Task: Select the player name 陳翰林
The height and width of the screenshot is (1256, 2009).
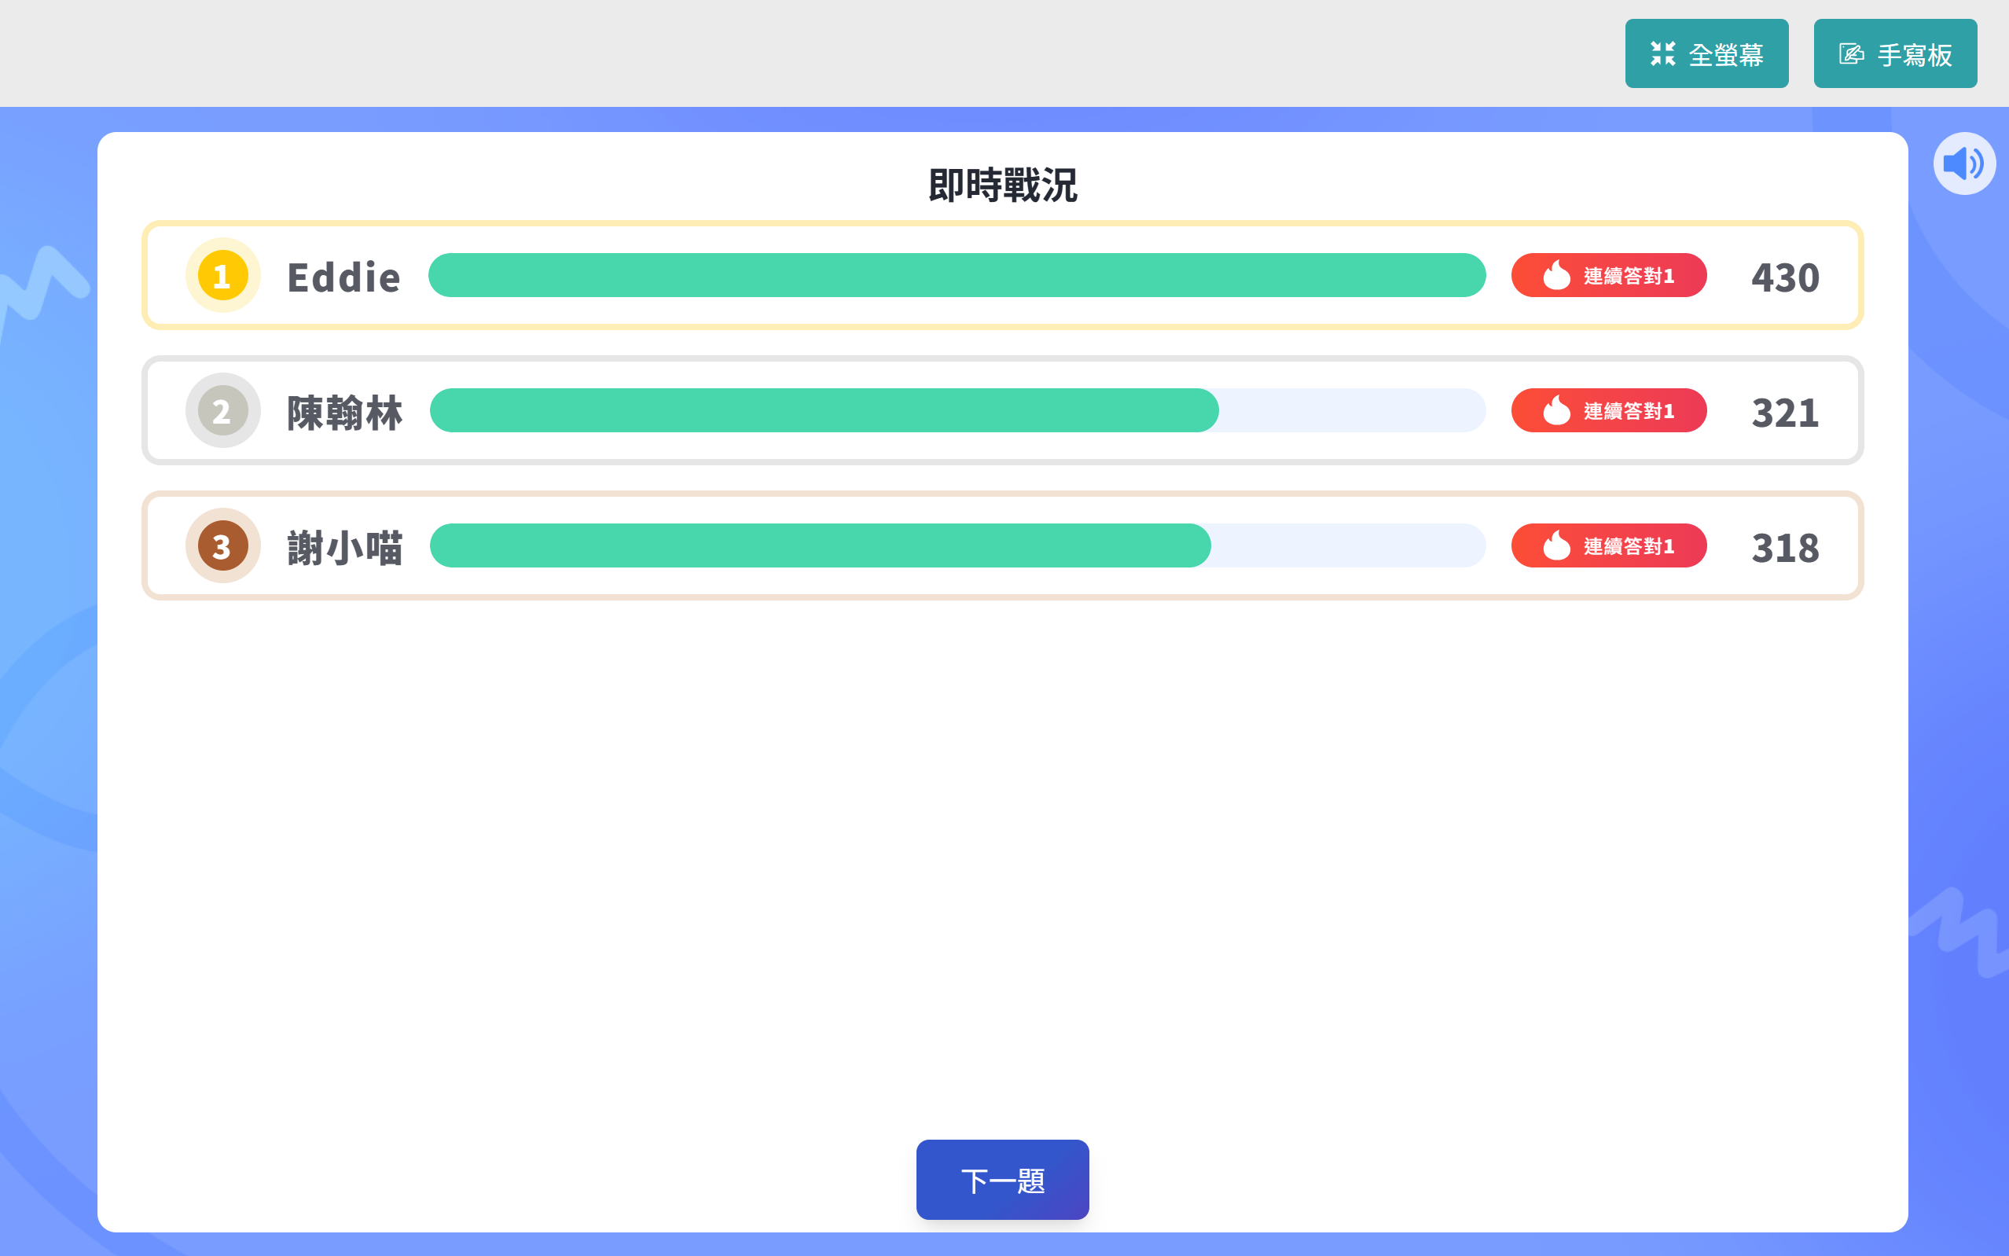Action: [x=345, y=413]
